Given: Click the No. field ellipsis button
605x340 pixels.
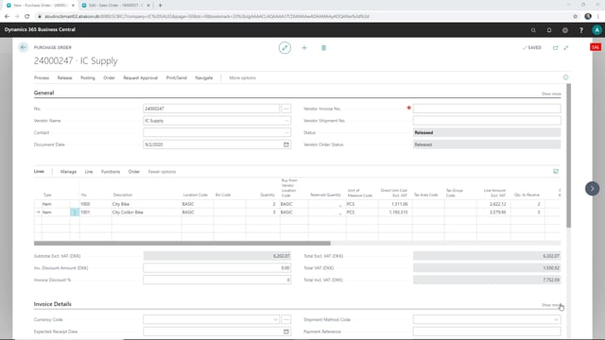Looking at the screenshot, I should tap(285, 109).
